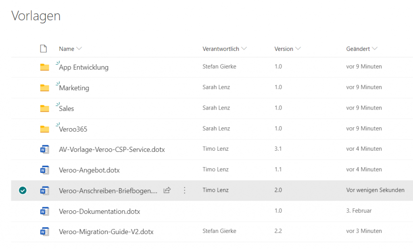Open Veroo-Dokumentation.dotx file

coord(99,211)
